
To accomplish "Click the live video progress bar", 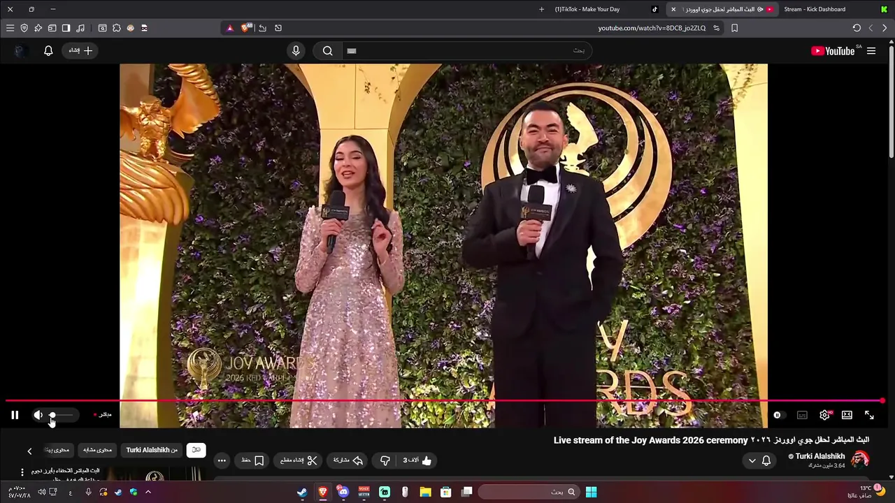I will (x=445, y=401).
